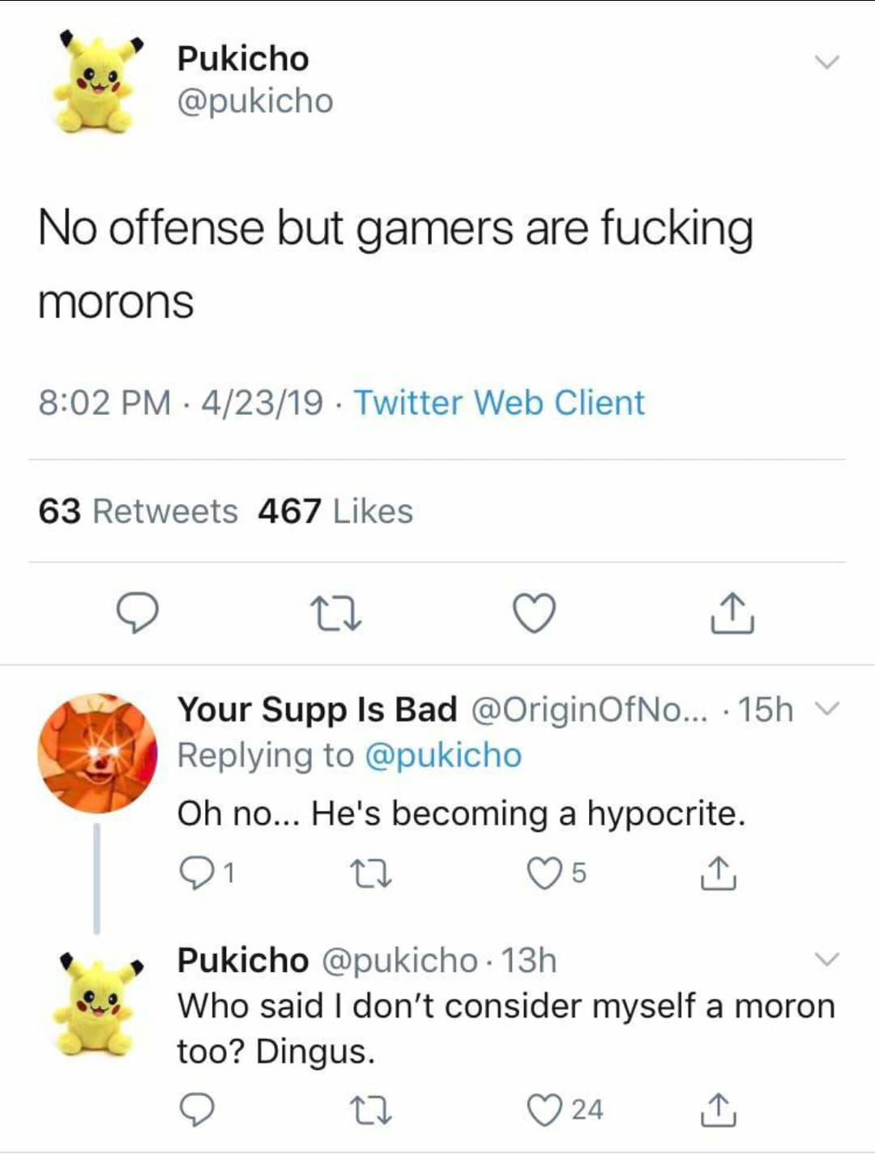The height and width of the screenshot is (1160, 875).
Task: View the 63 Retweets list
Action: pyautogui.click(x=138, y=511)
